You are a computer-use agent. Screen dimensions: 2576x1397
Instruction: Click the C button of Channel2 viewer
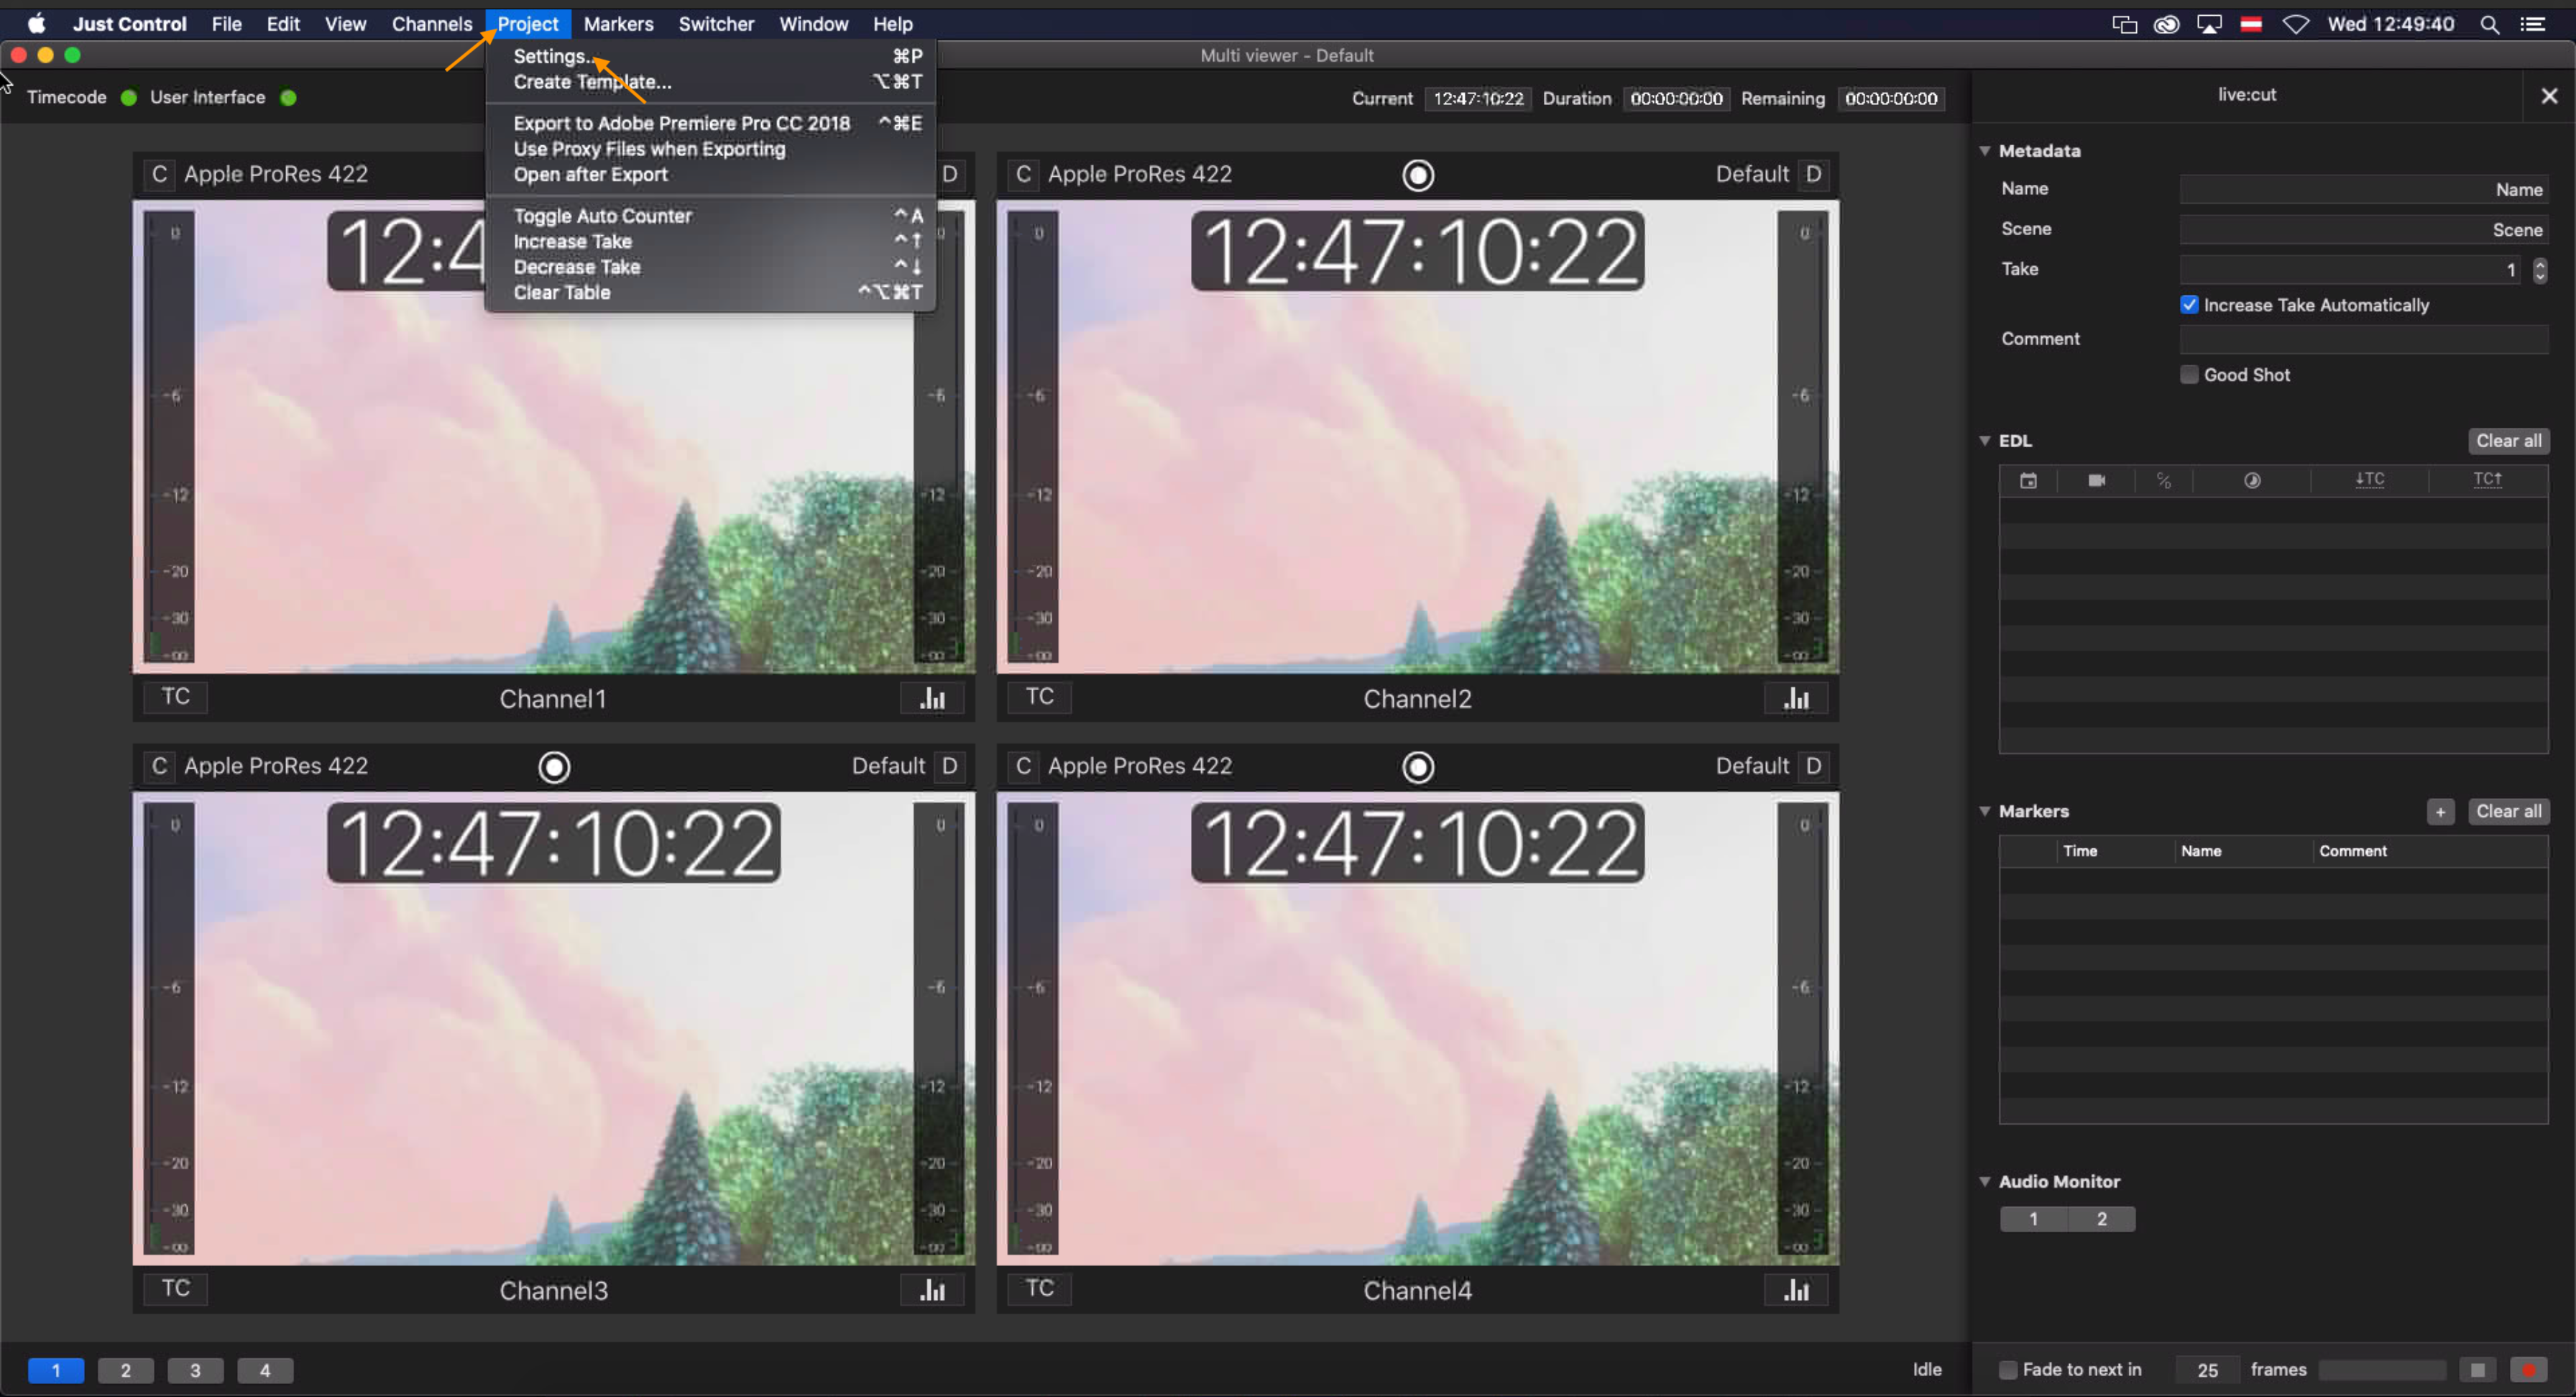tap(1023, 174)
